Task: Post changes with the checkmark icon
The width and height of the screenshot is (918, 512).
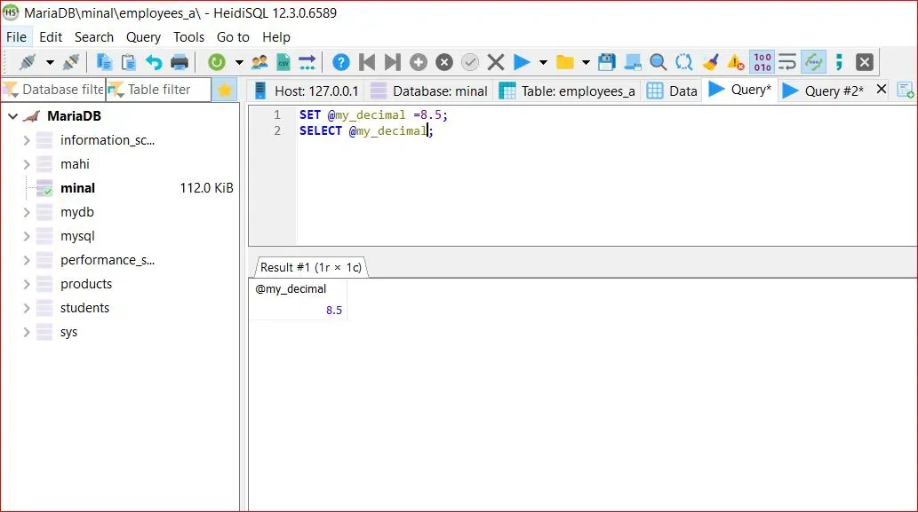Action: [469, 62]
